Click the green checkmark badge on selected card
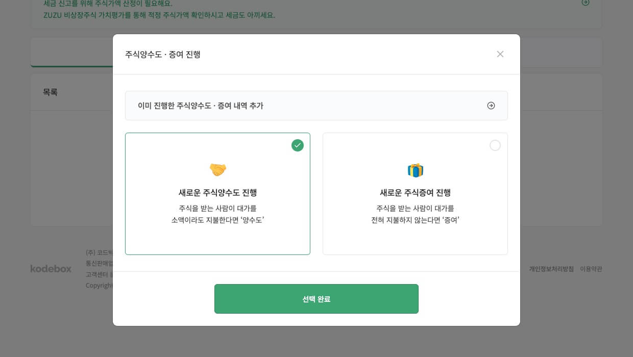The height and width of the screenshot is (357, 633). [298, 145]
